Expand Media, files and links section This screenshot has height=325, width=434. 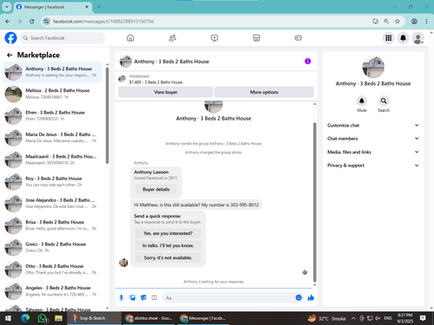tap(373, 152)
